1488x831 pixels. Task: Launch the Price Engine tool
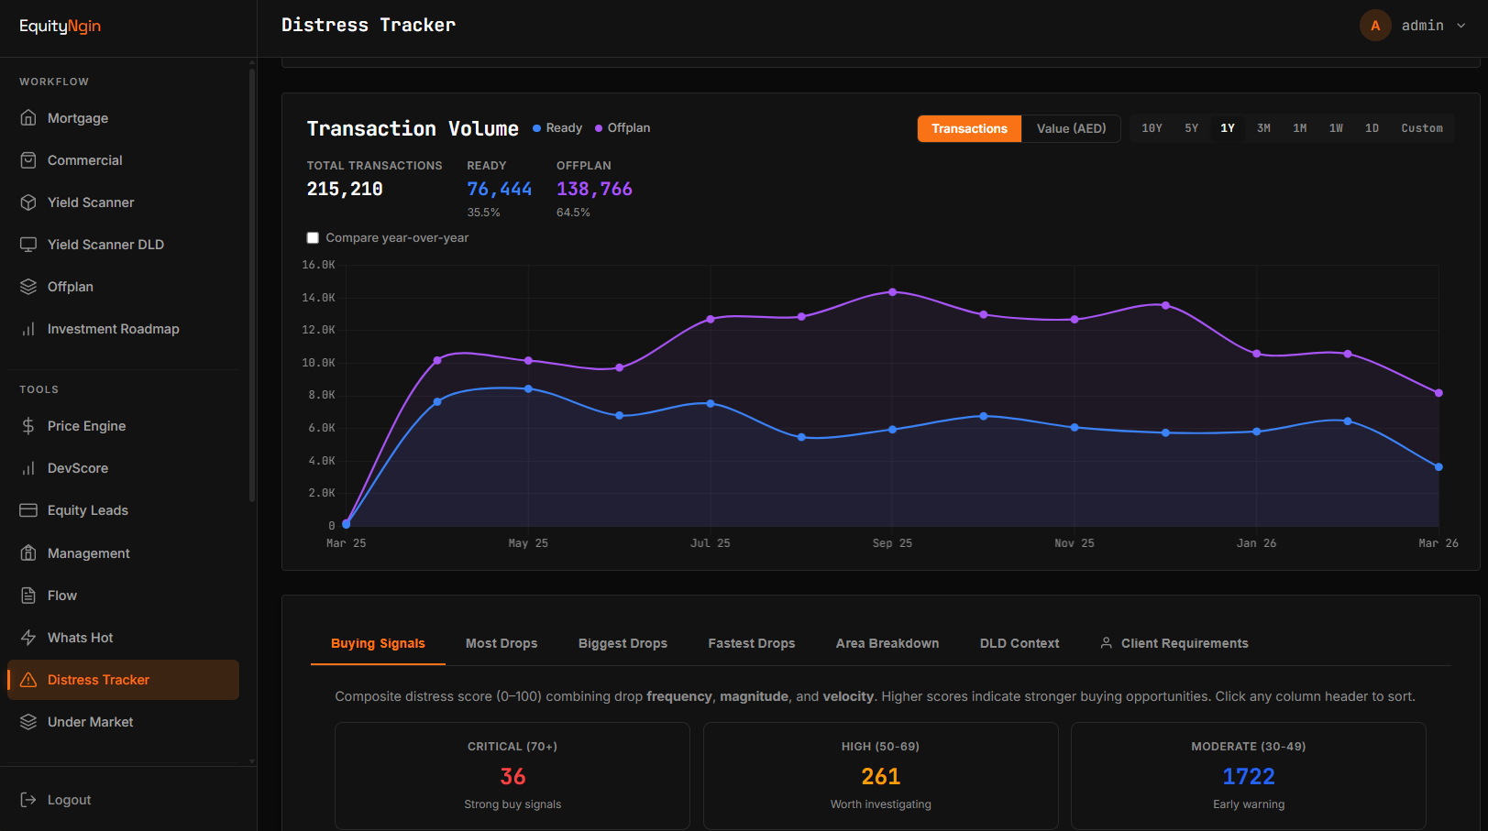pyautogui.click(x=86, y=425)
